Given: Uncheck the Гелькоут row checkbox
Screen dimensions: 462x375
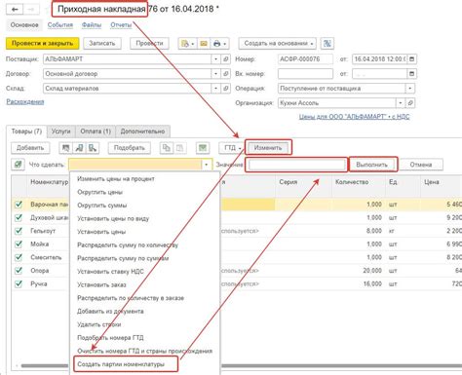Looking at the screenshot, I should 19,231.
